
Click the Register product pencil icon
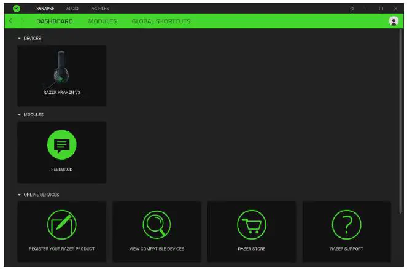62,225
